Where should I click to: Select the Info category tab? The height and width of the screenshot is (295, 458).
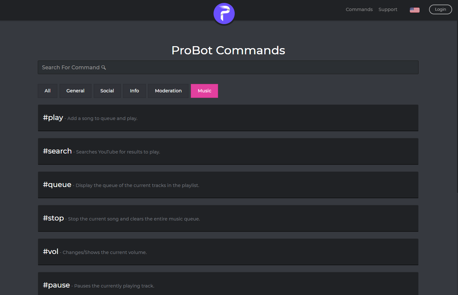tap(134, 91)
